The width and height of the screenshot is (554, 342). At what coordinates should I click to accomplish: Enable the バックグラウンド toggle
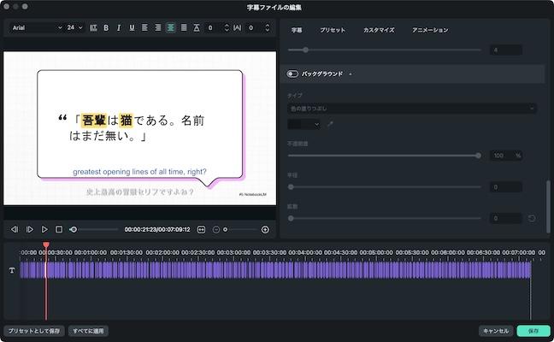pos(292,74)
